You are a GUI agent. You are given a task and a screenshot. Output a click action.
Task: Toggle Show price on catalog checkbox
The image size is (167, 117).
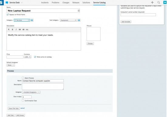(35, 57)
